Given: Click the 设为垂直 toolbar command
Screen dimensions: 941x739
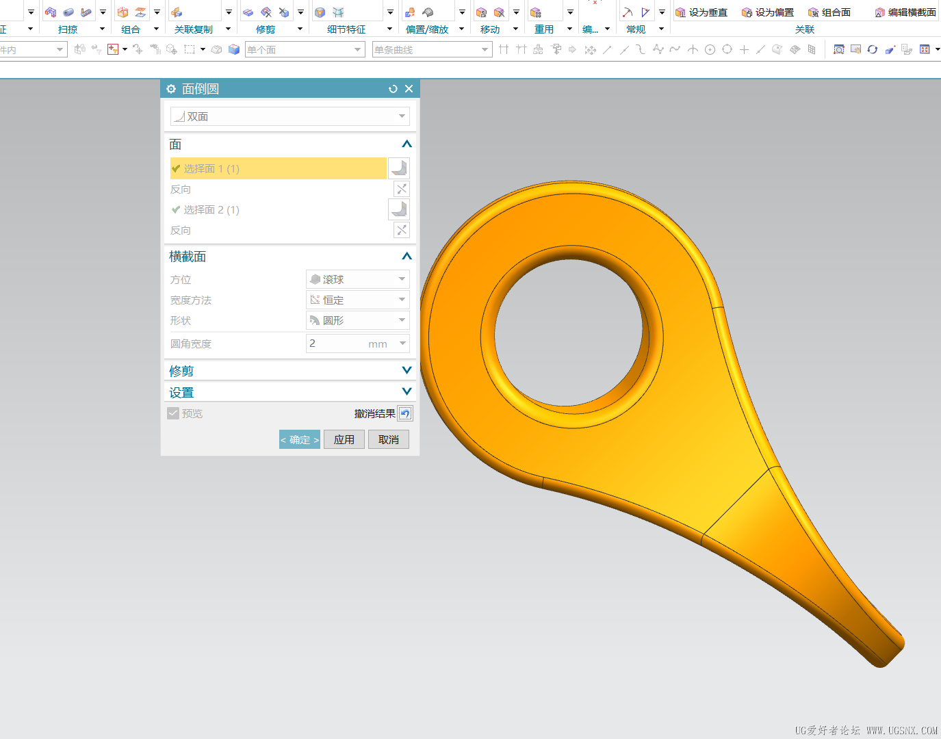Looking at the screenshot, I should pyautogui.click(x=701, y=12).
